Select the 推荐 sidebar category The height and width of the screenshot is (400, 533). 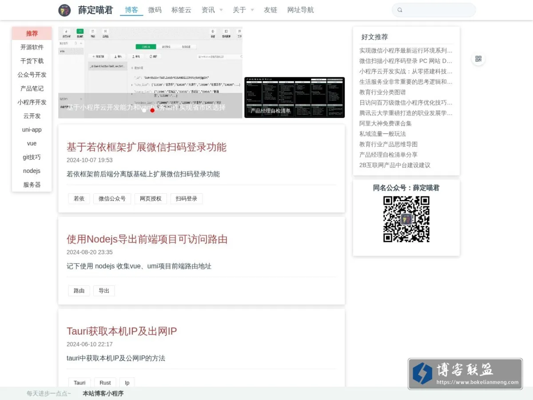32,33
